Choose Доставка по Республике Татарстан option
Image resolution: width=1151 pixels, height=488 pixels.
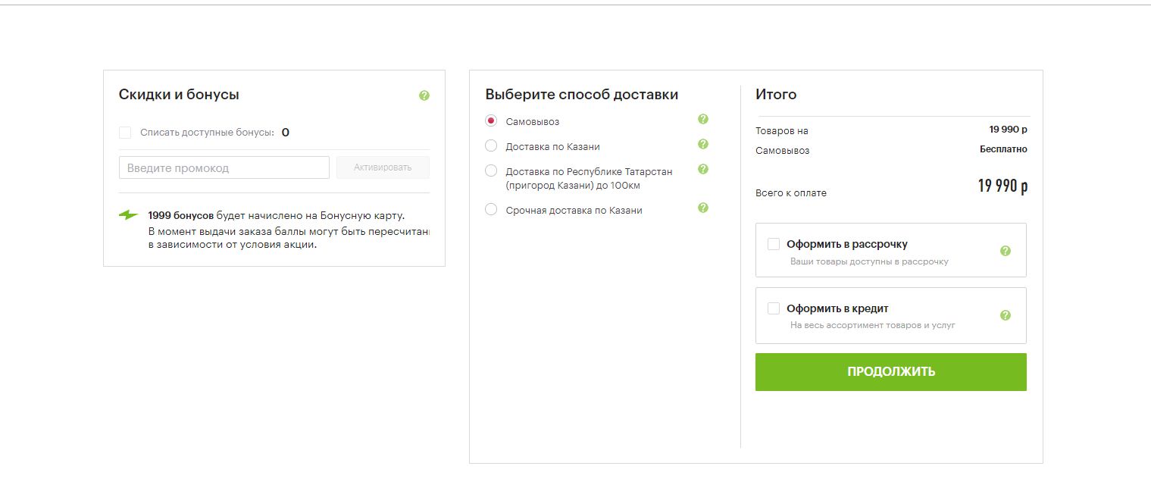click(491, 171)
